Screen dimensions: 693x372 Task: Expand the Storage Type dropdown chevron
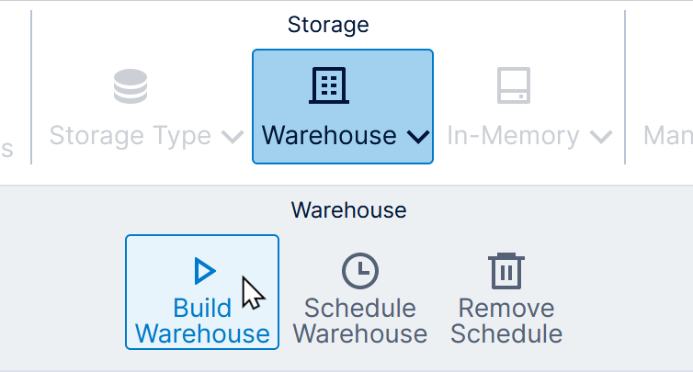(x=233, y=138)
